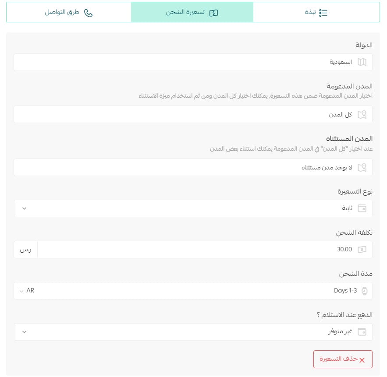387x377 pixels.
Task: Click the money icon in تكلفة الشحن field
Action: [x=362, y=250]
